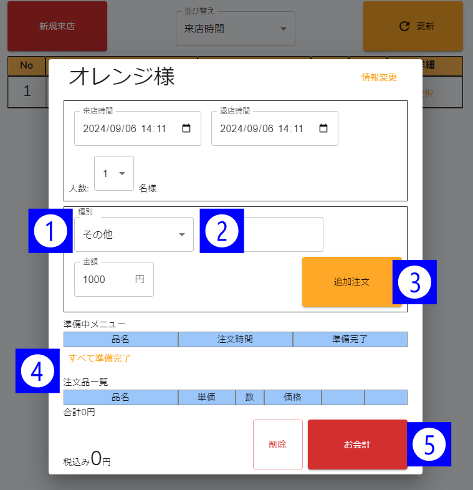
Task: Open the calendar picker for 退店時間
Action: point(323,128)
